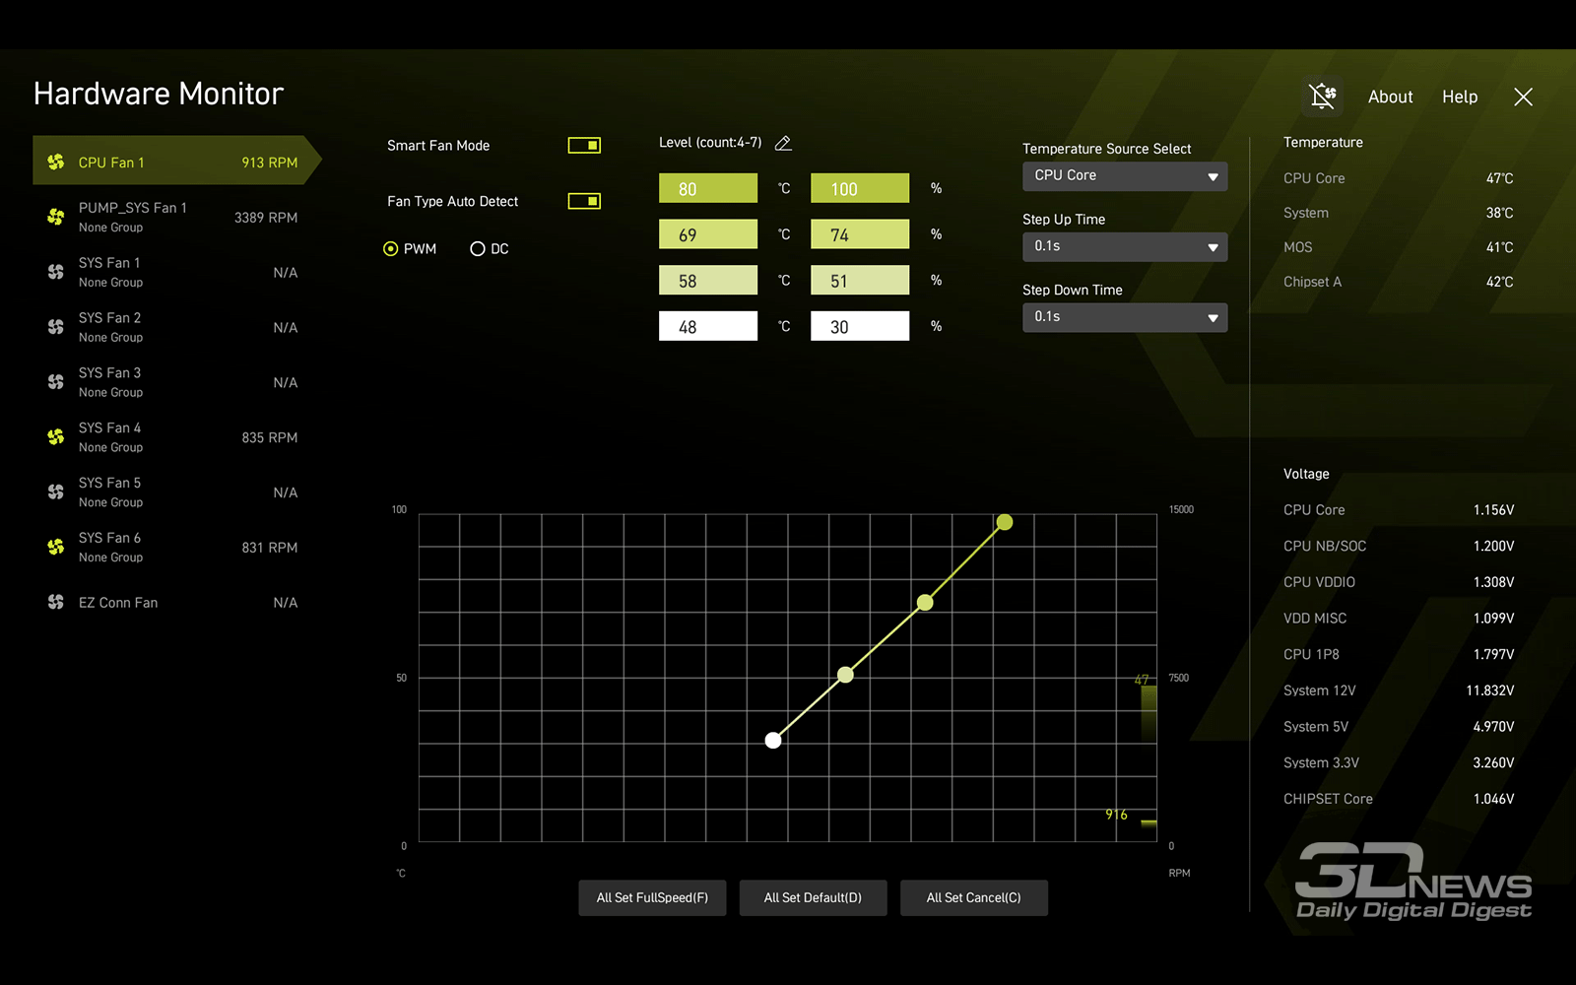Toggle the Smart Fan Mode switch
The height and width of the screenshot is (985, 1576).
584,146
